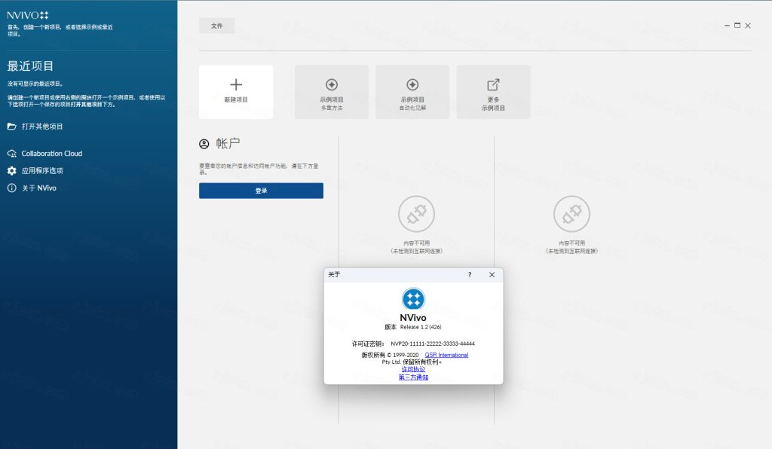Click the second 内容不可用 disconnected plug icon
772x449 pixels.
[x=571, y=214]
